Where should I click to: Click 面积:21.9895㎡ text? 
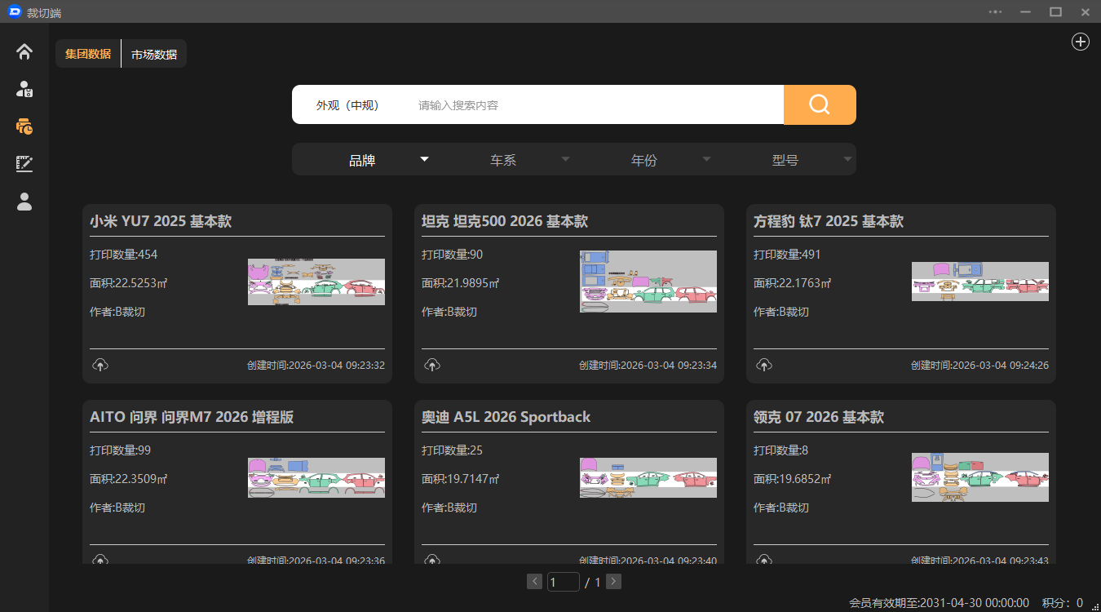click(461, 283)
